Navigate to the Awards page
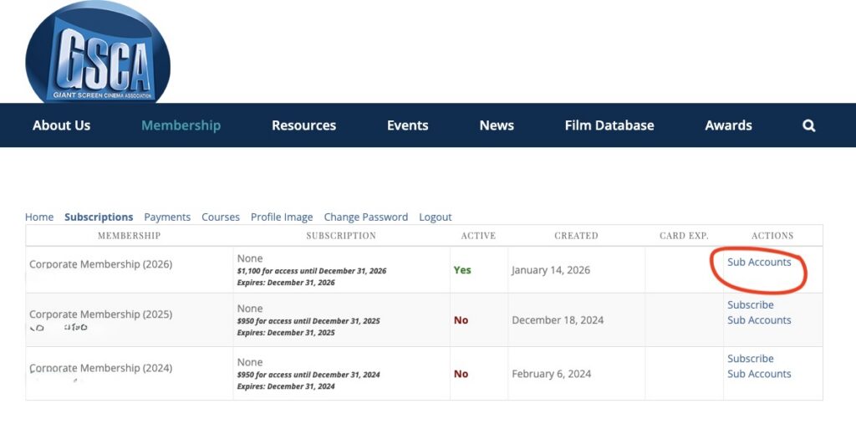 [x=728, y=125]
